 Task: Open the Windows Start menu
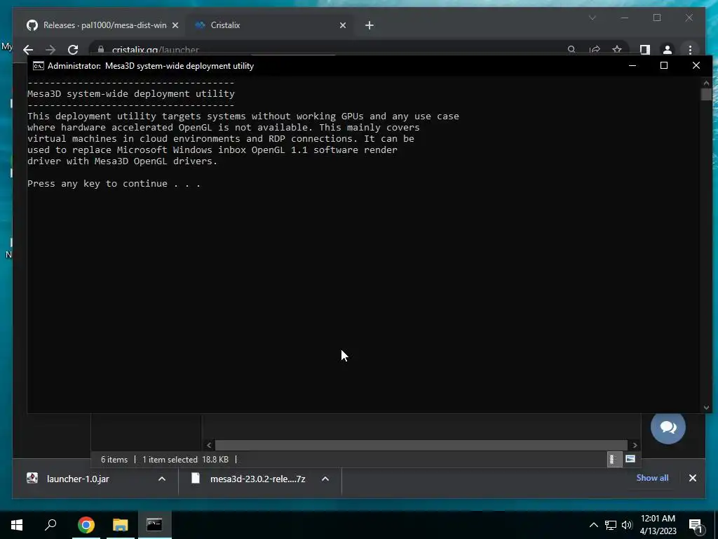coord(17,525)
